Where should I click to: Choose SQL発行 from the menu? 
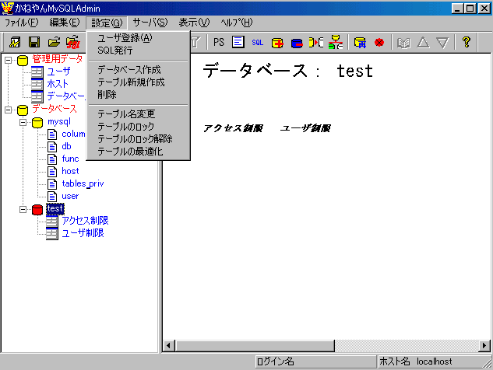pyautogui.click(x=139, y=51)
